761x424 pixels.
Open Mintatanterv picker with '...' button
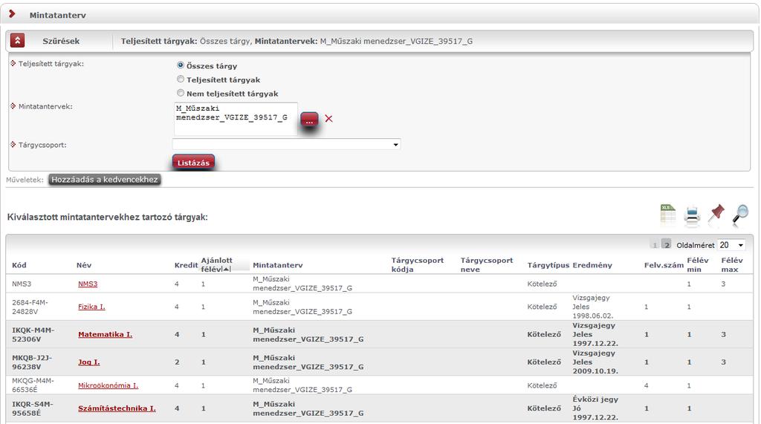coord(309,120)
